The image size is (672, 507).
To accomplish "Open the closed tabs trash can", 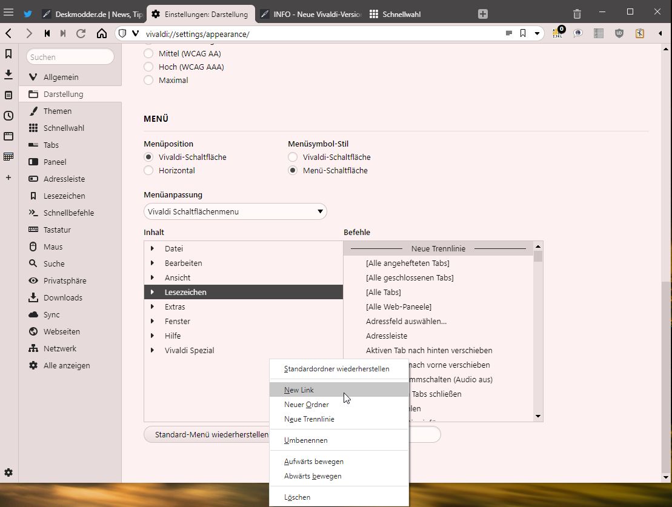I will click(x=577, y=14).
